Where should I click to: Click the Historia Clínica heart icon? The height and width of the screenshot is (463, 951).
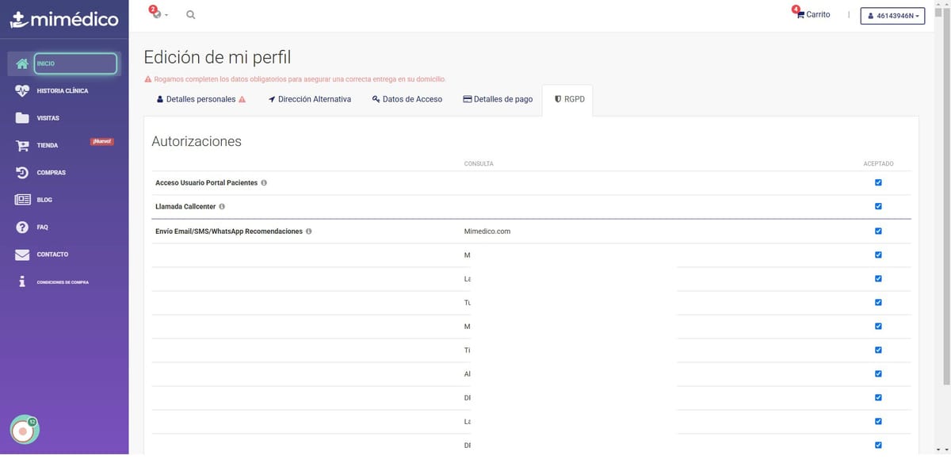pyautogui.click(x=22, y=91)
